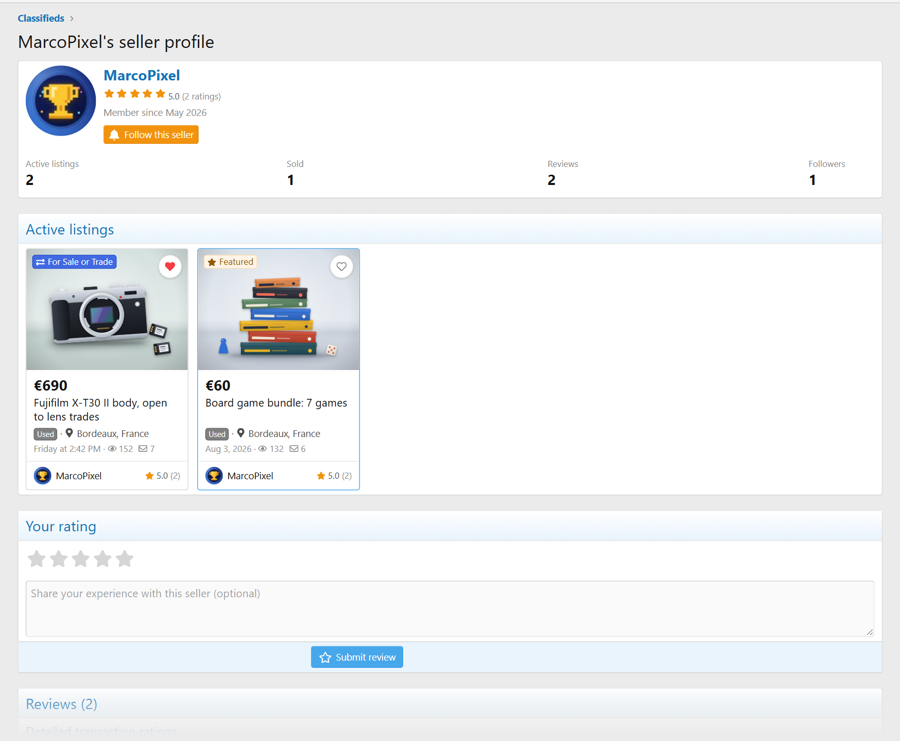900x741 pixels.
Task: Give the seller five stars
Action: 125,559
